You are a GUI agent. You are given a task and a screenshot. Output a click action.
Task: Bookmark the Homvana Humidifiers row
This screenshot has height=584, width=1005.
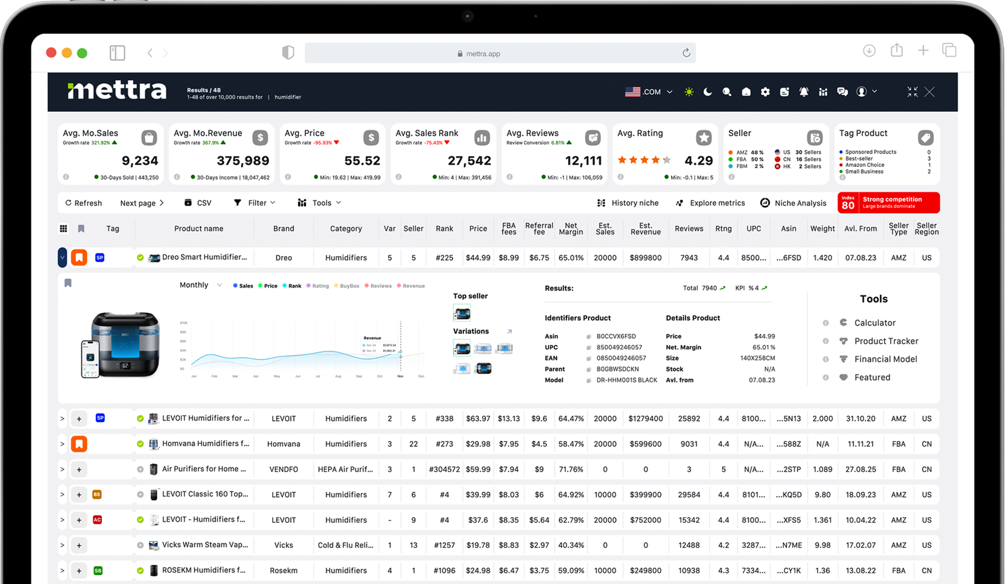click(x=79, y=444)
